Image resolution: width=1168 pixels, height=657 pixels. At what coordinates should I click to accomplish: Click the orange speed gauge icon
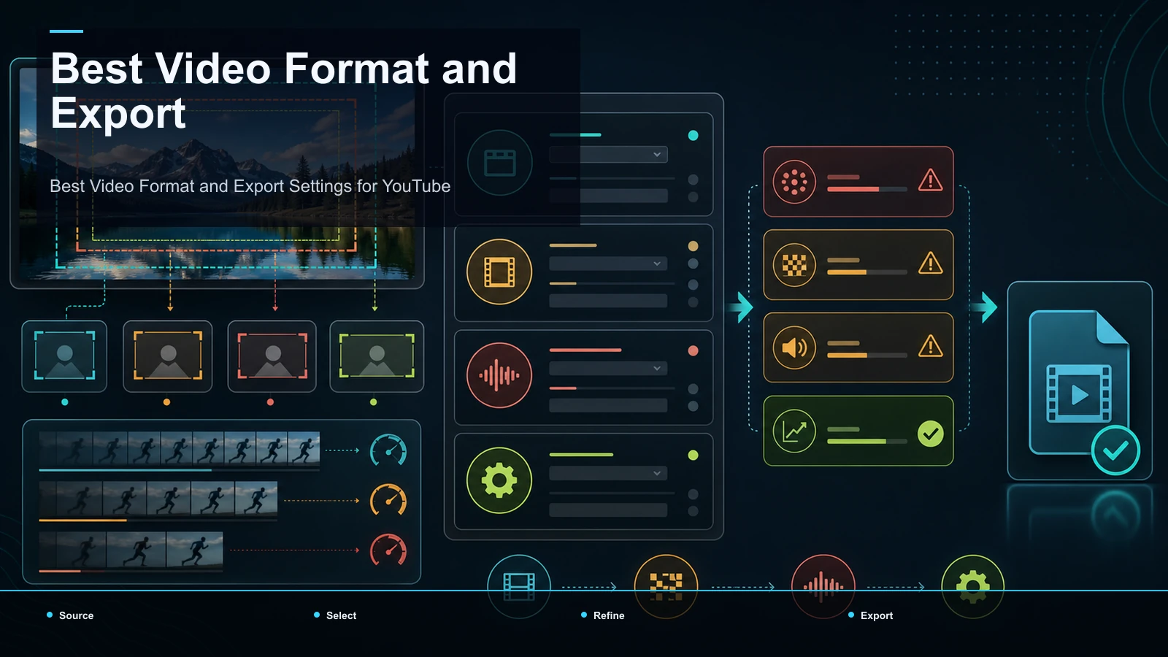click(x=388, y=500)
